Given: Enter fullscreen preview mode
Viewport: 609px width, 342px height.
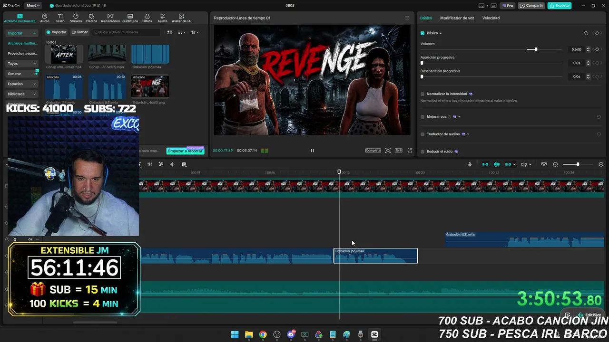Looking at the screenshot, I should coord(410,151).
